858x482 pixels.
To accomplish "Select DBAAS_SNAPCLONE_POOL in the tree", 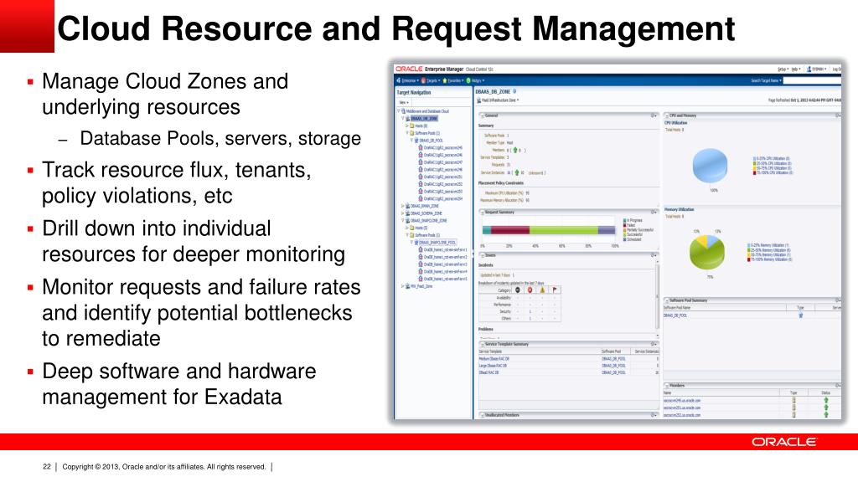I will pyautogui.click(x=437, y=242).
